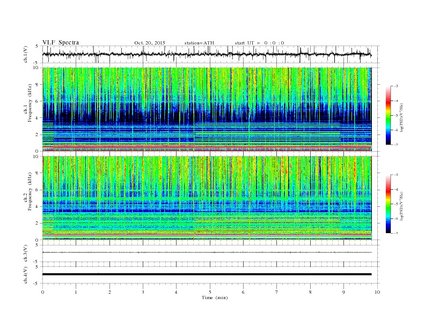Click the "-7" tick on ch.1 colorbar
This screenshot has height=328, width=425.
click(x=396, y=145)
